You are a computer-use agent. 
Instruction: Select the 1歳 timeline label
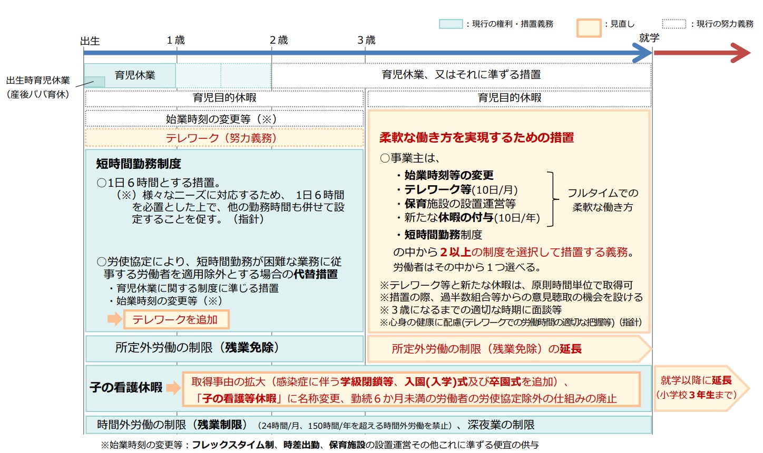(176, 40)
